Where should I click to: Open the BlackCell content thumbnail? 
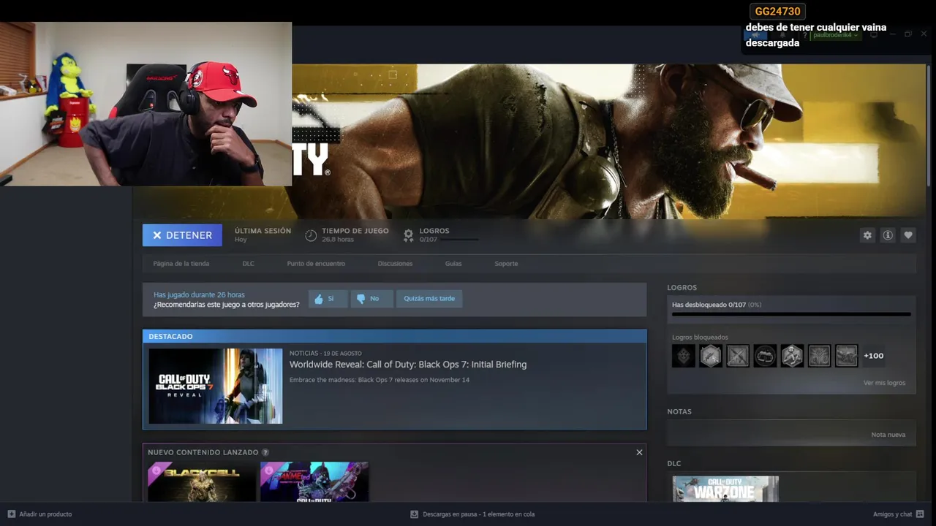202,481
